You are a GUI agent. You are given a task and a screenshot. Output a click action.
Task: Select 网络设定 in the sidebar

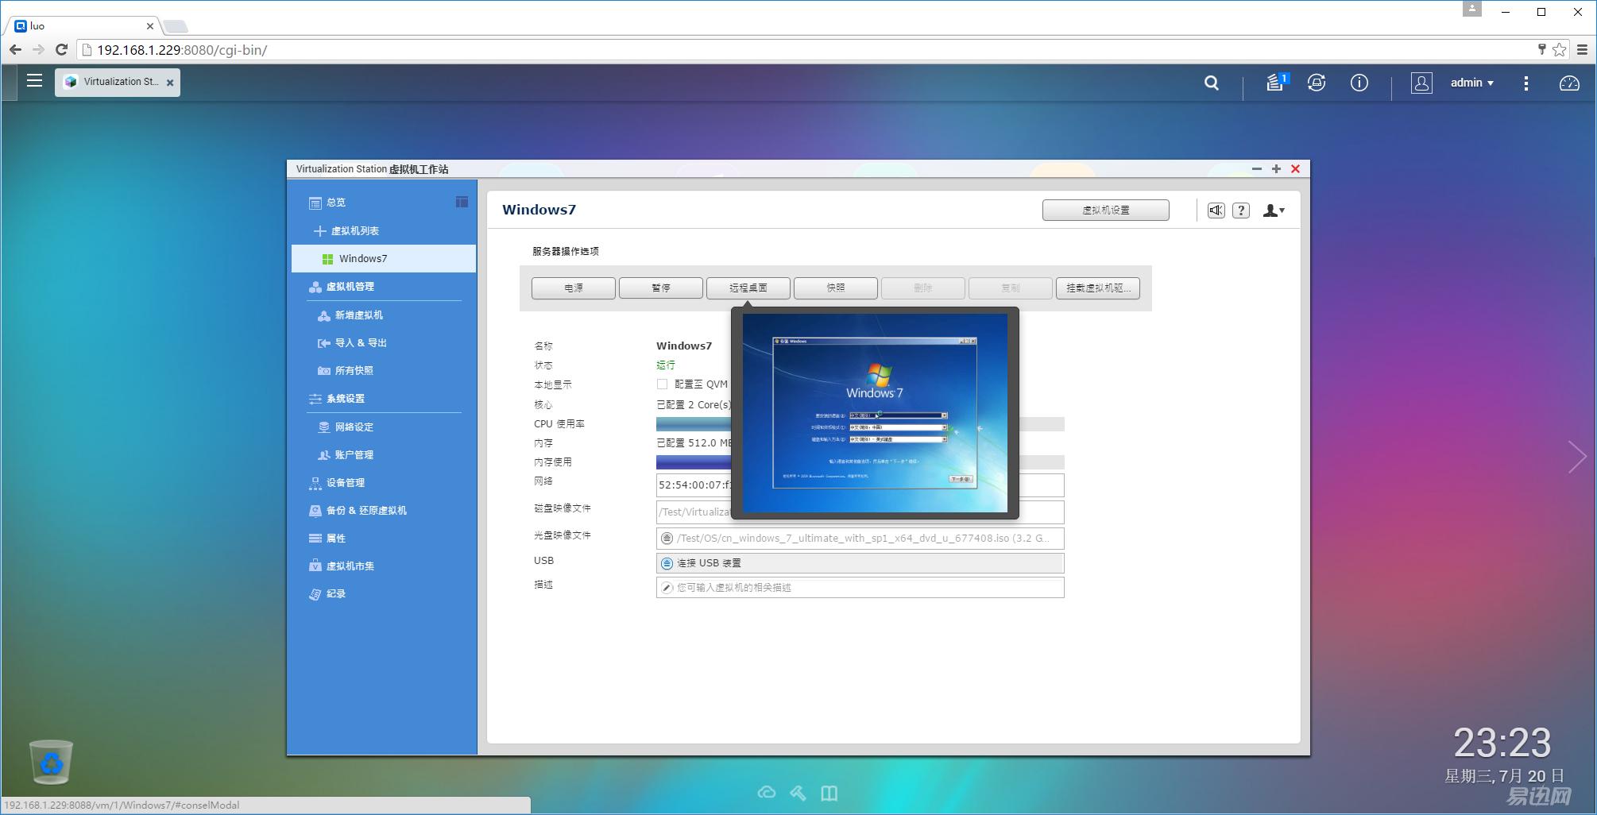coord(354,427)
